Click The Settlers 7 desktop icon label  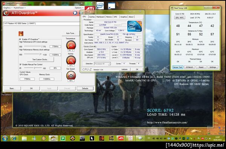point(6,95)
